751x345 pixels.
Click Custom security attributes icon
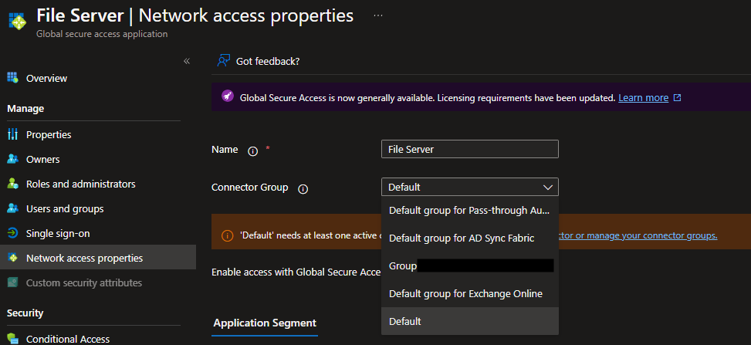point(12,282)
